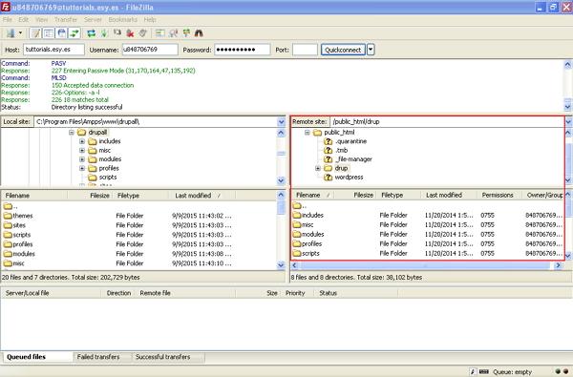This screenshot has height=377, width=573.
Task: Cancel the current operation icon
Action: click(x=117, y=33)
